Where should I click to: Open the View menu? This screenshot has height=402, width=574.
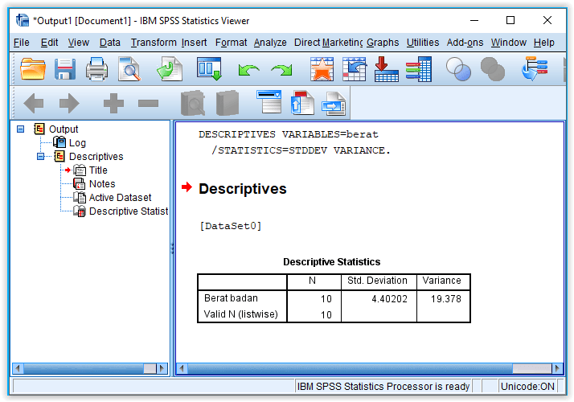pos(78,43)
